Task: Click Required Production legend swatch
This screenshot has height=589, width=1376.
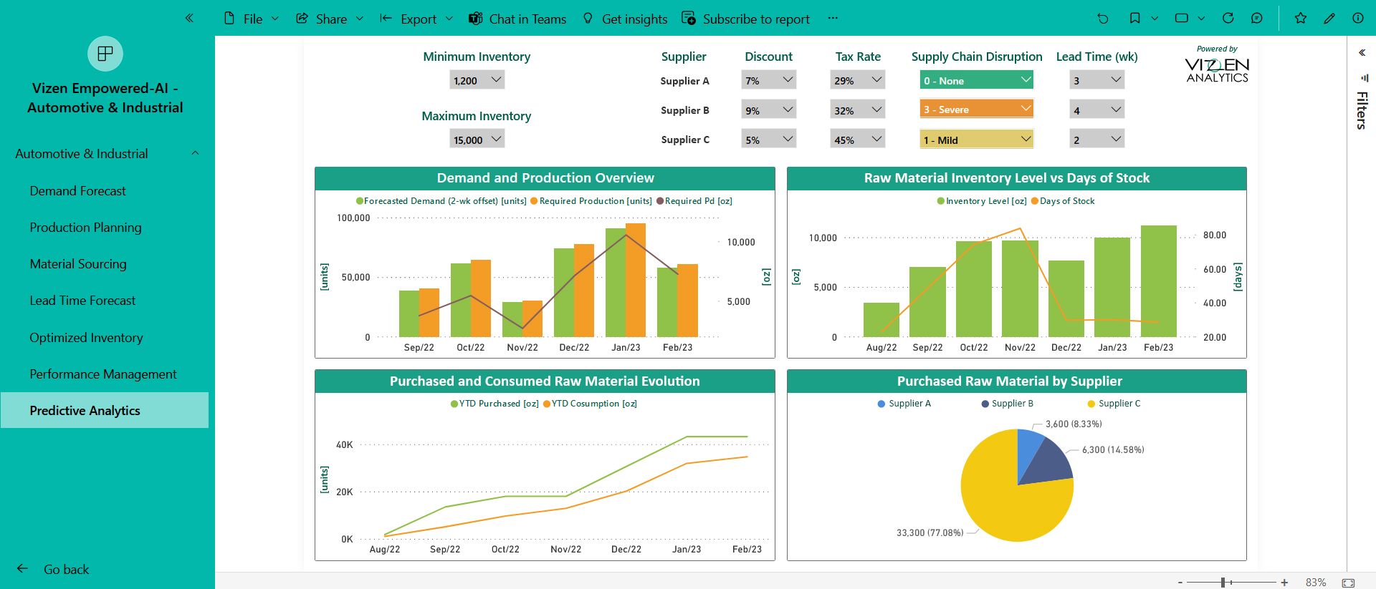Action: (534, 201)
